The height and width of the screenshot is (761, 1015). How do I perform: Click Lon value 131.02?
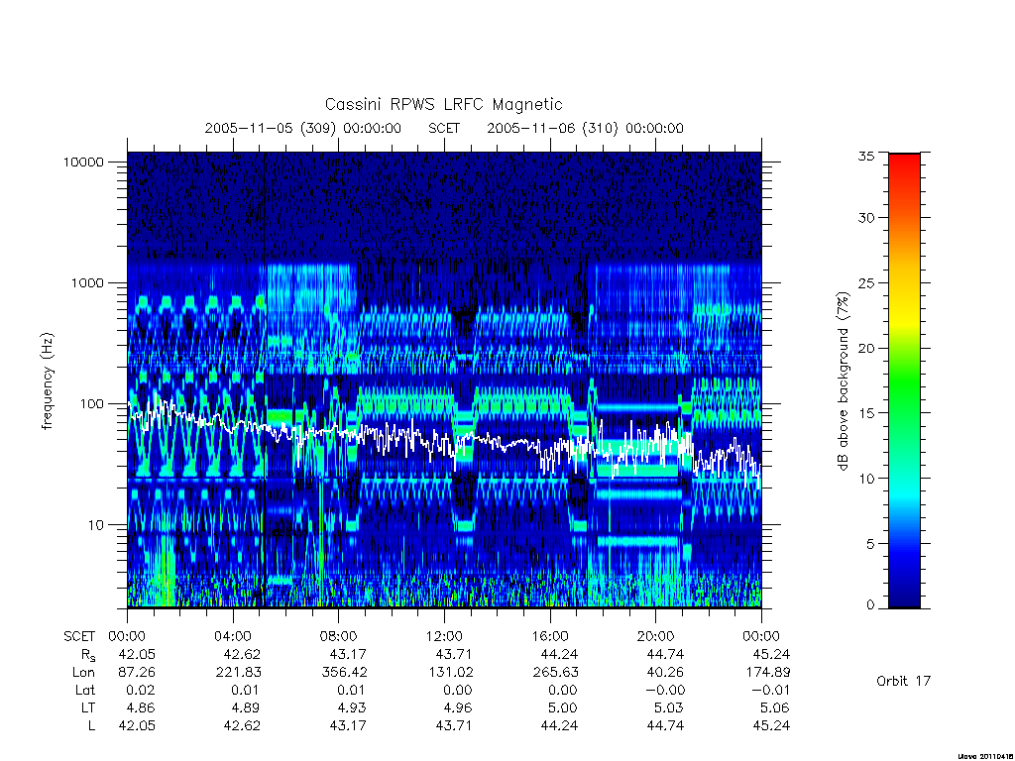[x=450, y=673]
